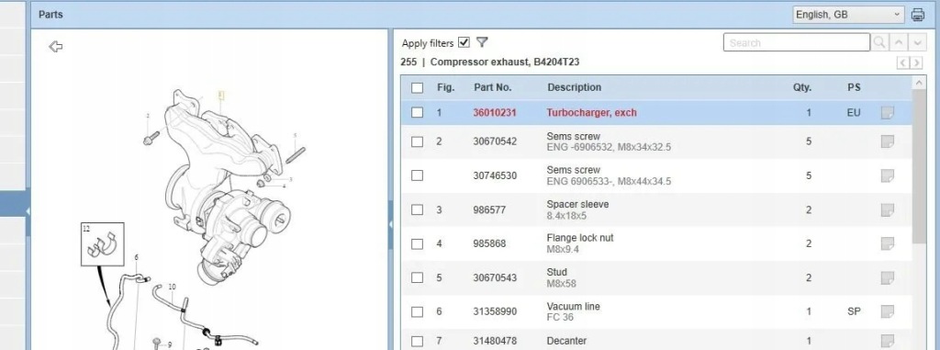Click the Parts panel title
The height and width of the screenshot is (350, 940).
(x=50, y=14)
